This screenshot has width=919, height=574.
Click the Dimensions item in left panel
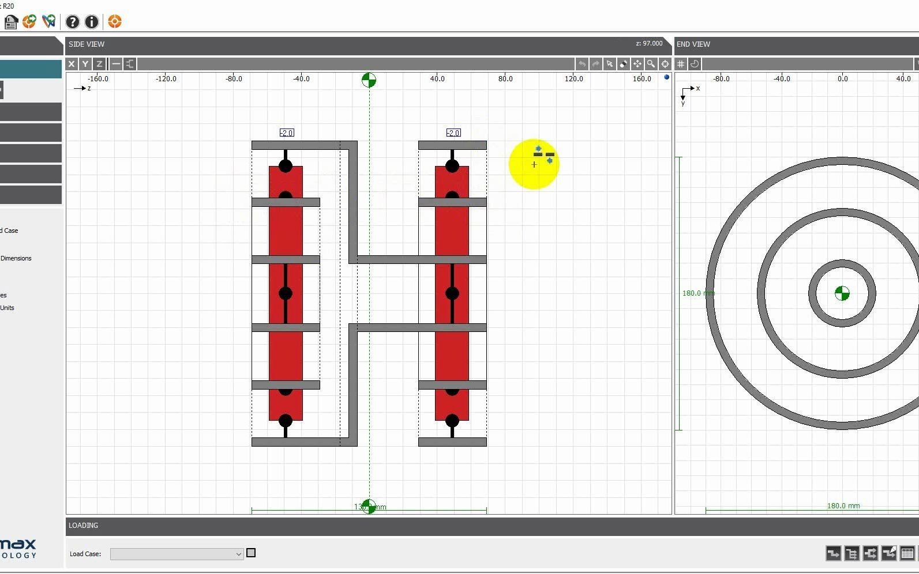[x=16, y=258]
